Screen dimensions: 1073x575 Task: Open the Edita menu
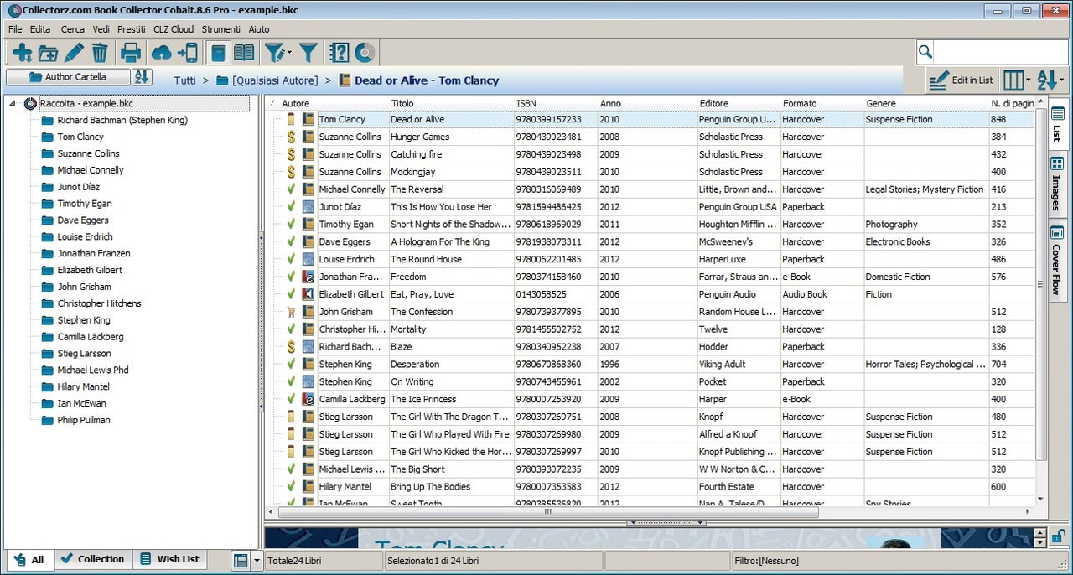(40, 29)
